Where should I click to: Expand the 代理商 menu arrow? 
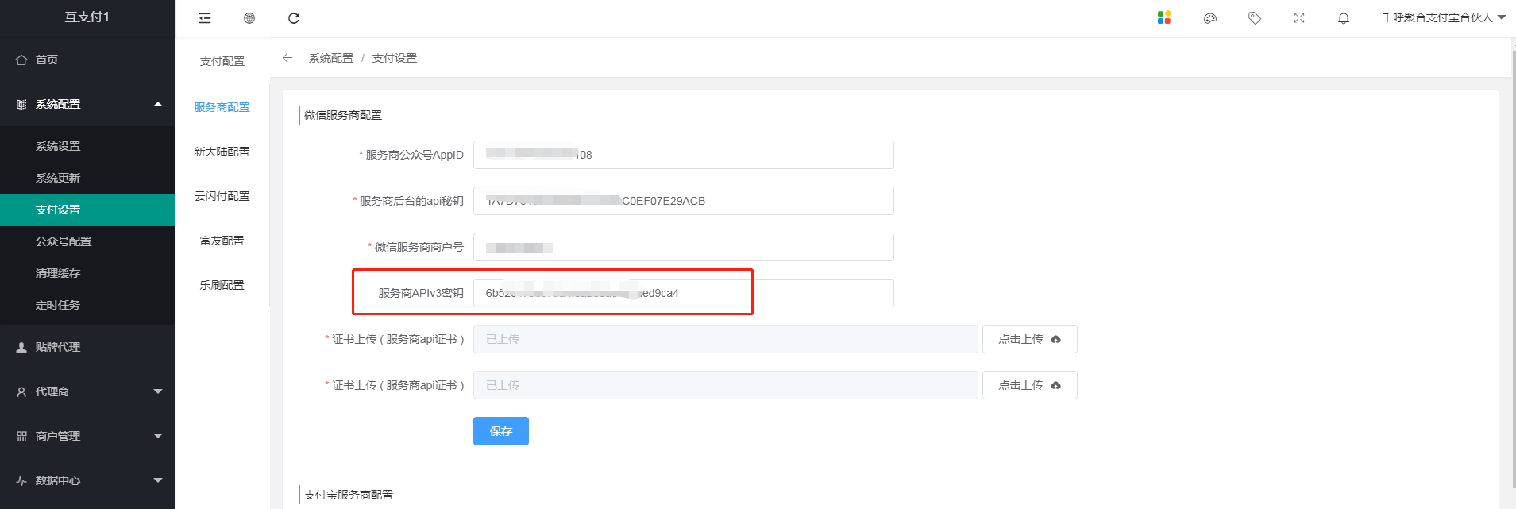pyautogui.click(x=158, y=391)
